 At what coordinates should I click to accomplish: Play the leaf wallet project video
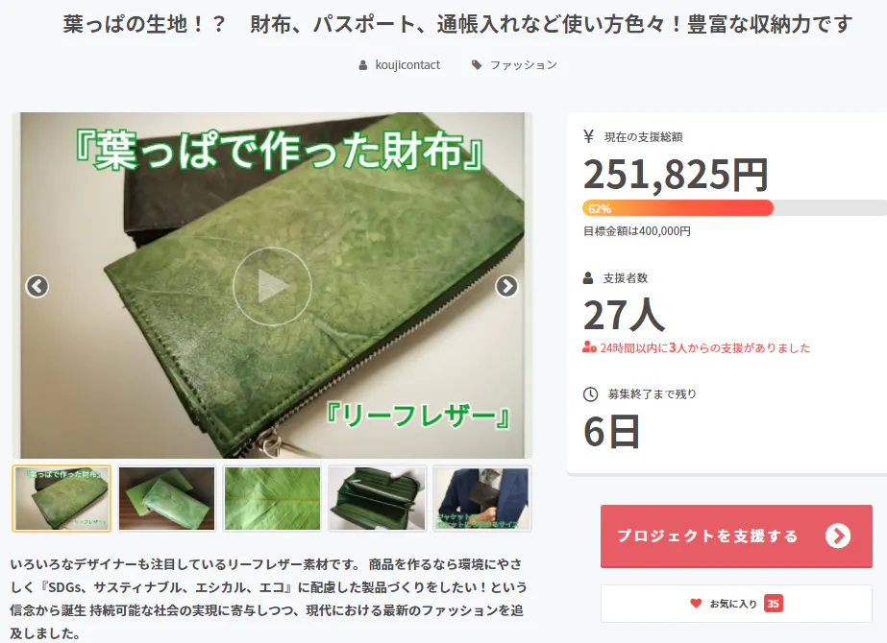(272, 286)
